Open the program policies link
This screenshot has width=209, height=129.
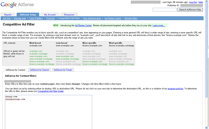[x=175, y=89]
